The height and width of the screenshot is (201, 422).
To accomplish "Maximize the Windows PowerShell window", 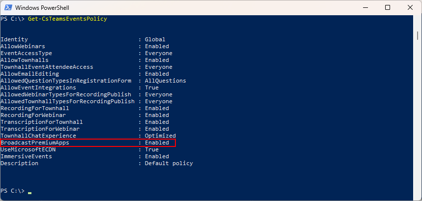I will (x=388, y=7).
